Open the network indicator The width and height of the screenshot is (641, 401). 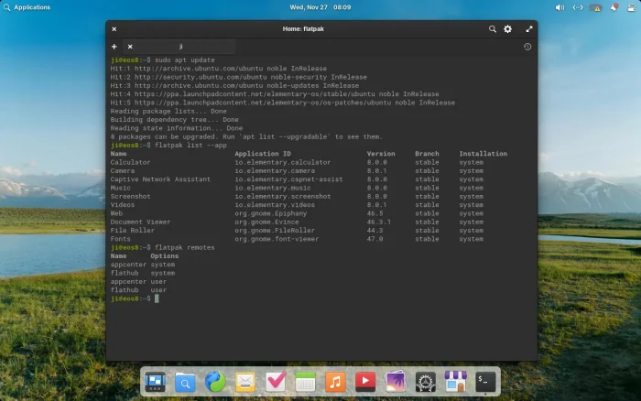click(x=578, y=7)
